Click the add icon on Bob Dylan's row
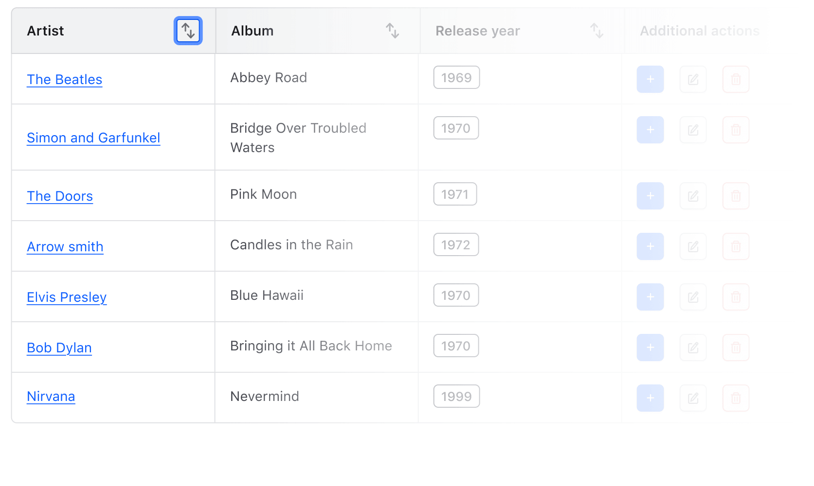Screen dimensions: 814x486 point(650,347)
